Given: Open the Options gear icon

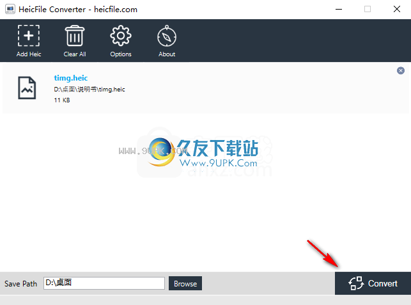Looking at the screenshot, I should [121, 36].
